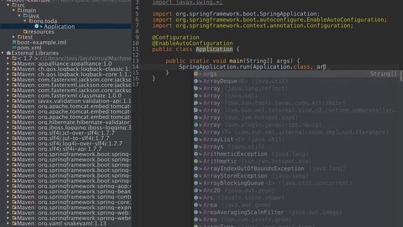Collapse the main folder node
Screen dimensions: 403x227
pos(14,10)
